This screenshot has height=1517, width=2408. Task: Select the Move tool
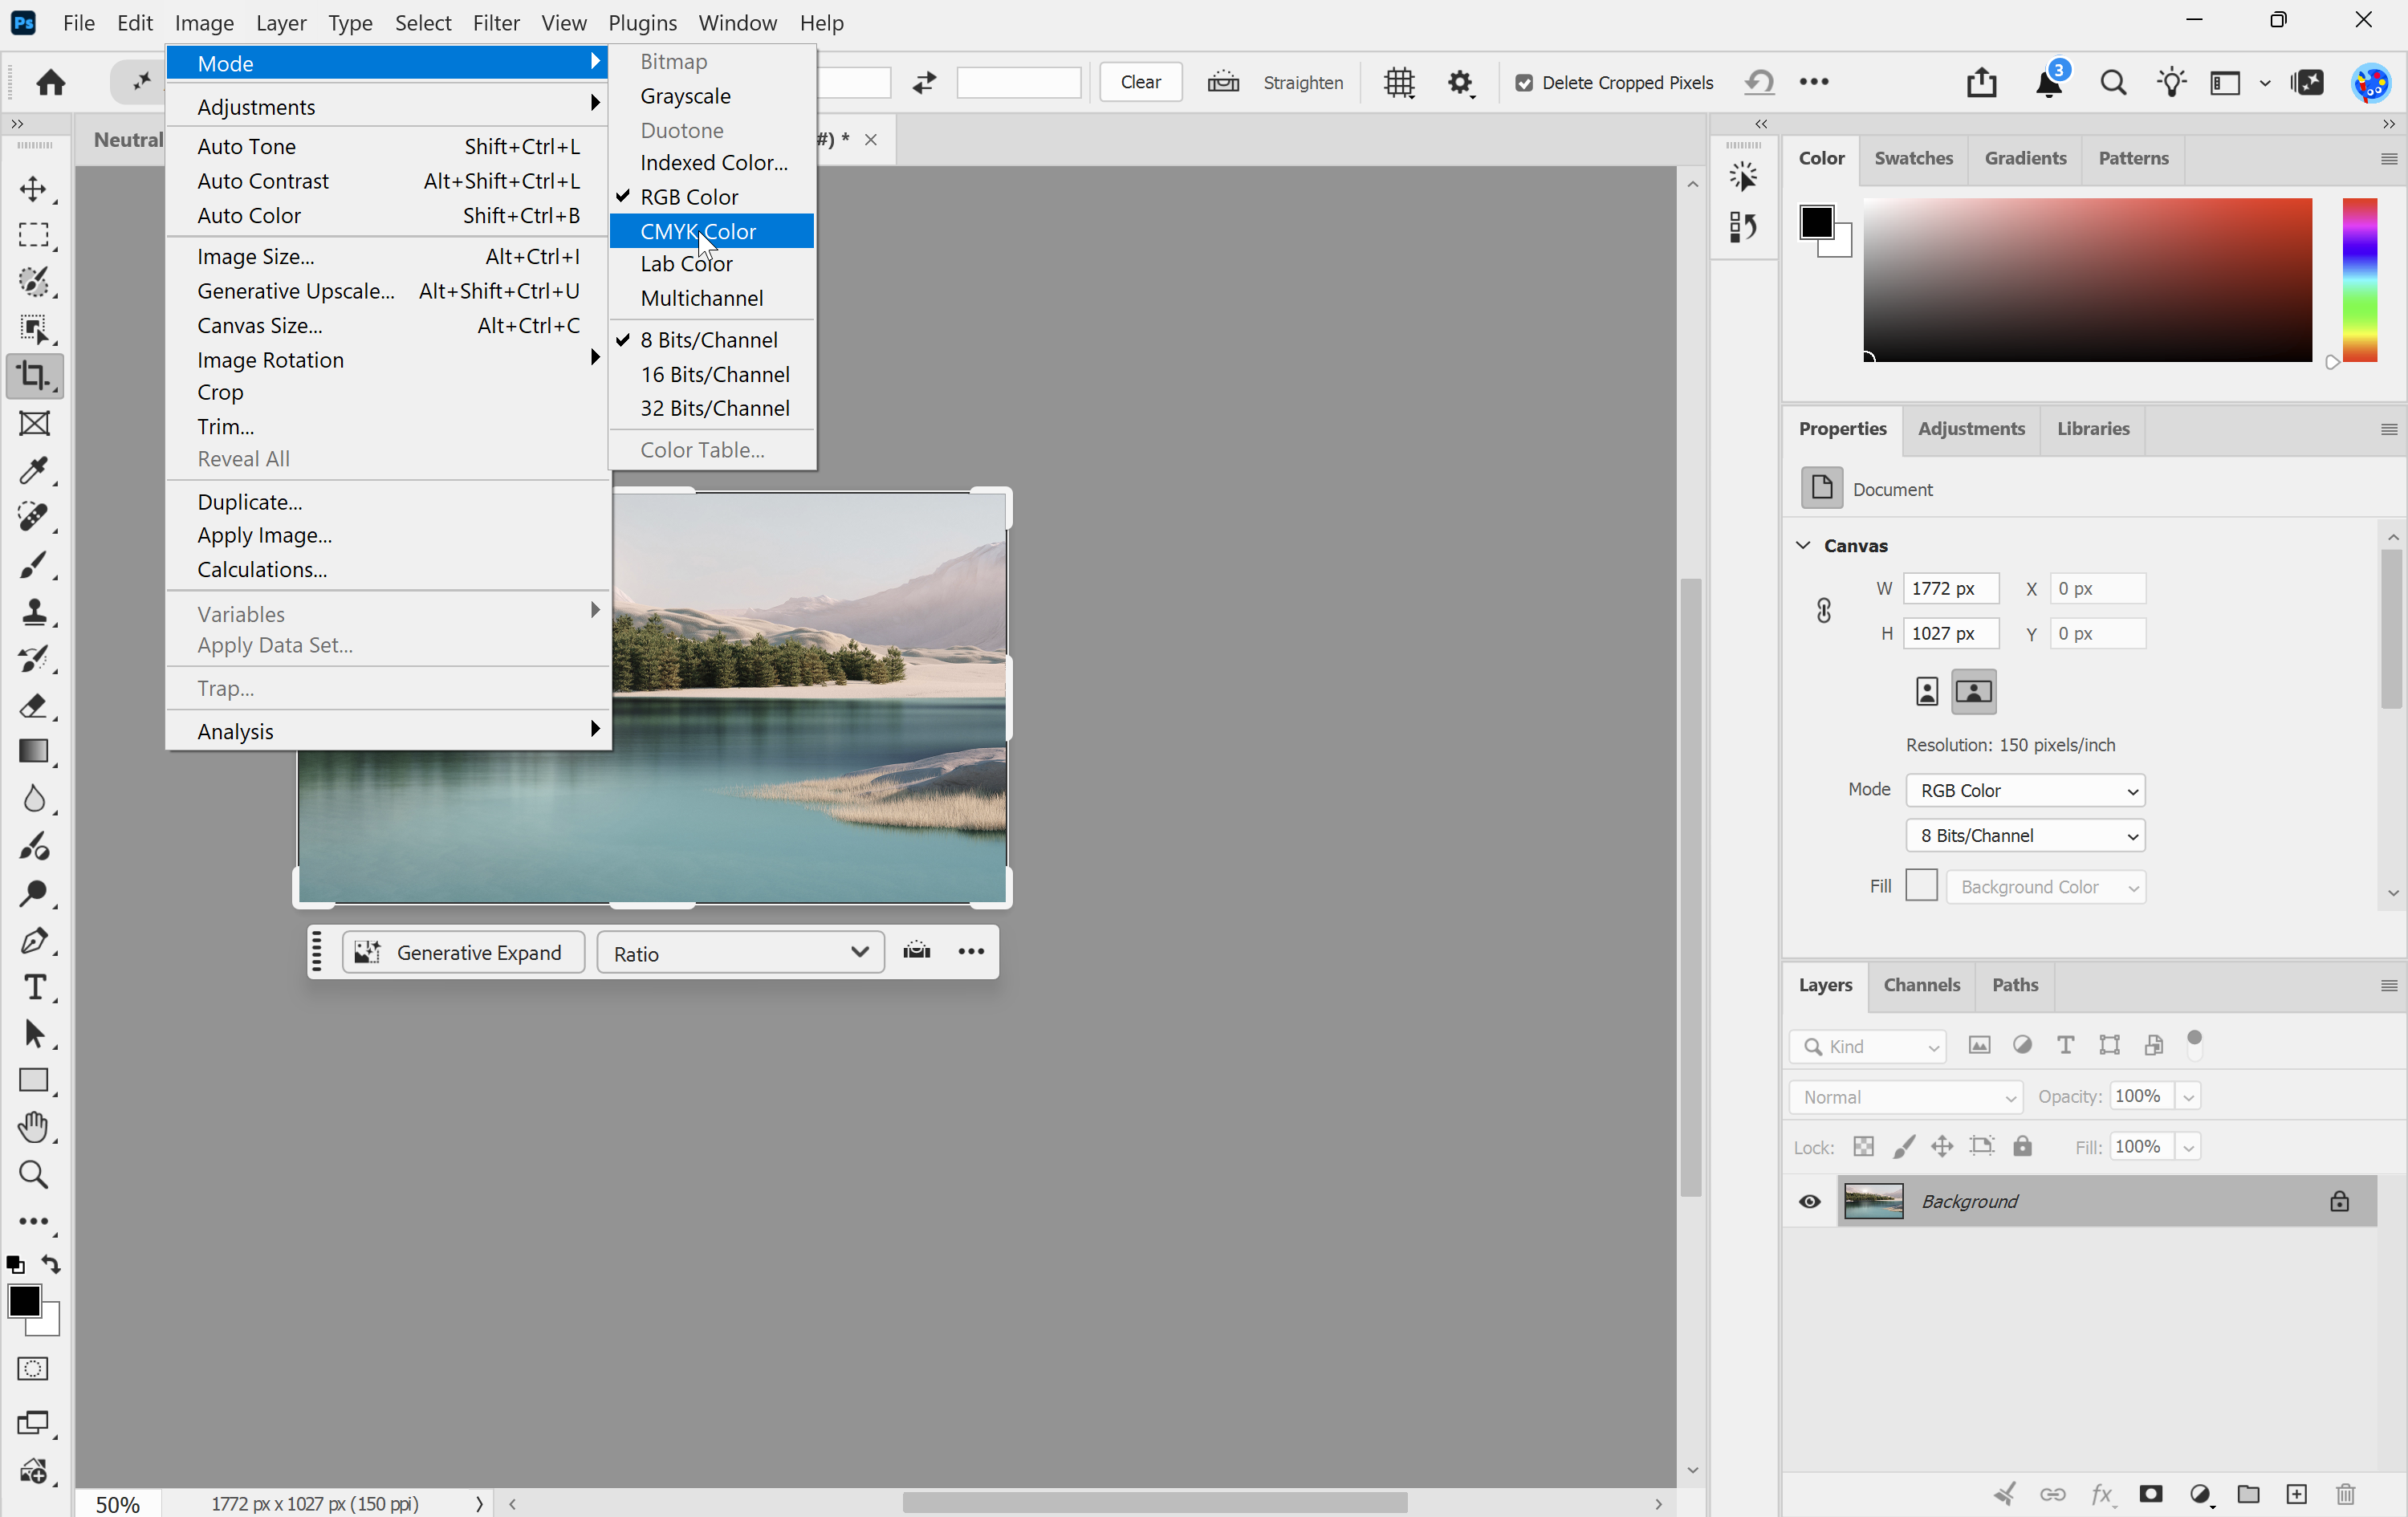34,189
